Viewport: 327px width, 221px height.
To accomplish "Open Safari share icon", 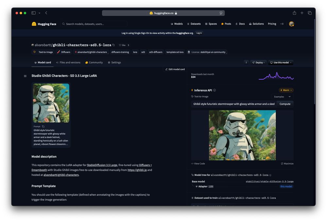I will (294, 13).
